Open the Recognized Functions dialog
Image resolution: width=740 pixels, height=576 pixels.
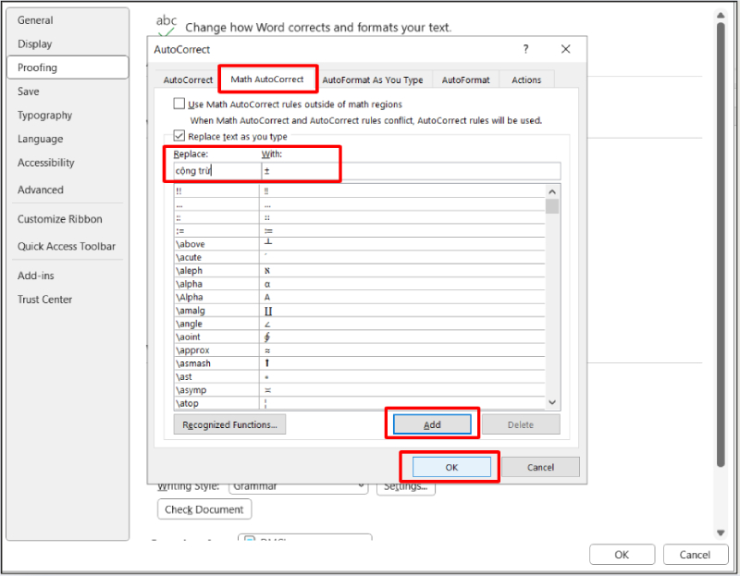coord(229,424)
